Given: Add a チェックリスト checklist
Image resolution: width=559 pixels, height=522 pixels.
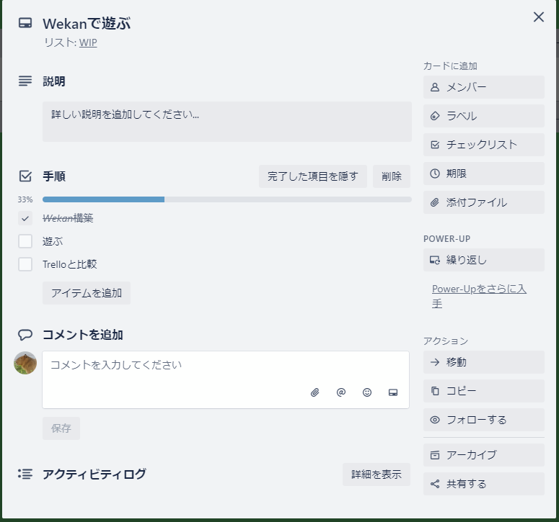Looking at the screenshot, I should pos(484,145).
